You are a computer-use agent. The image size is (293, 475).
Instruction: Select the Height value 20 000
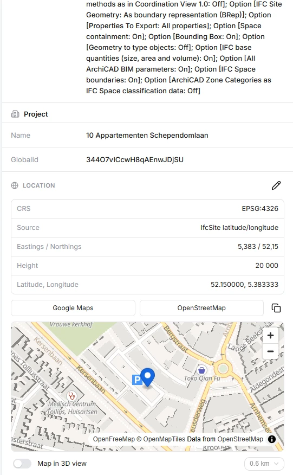266,266
